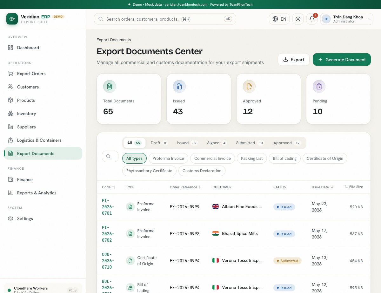Filter by Phytosanitary Certificate chip

pos(149,171)
